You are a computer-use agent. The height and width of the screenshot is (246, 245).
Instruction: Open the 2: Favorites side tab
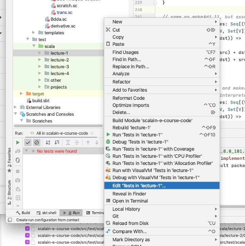point(10,160)
